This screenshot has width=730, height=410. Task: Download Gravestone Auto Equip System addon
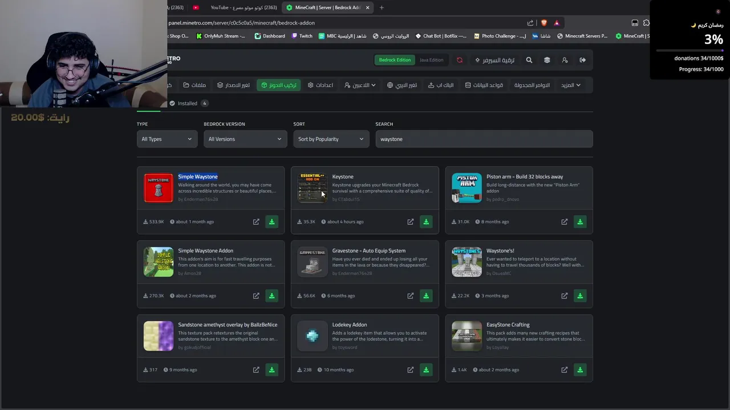pyautogui.click(x=426, y=296)
